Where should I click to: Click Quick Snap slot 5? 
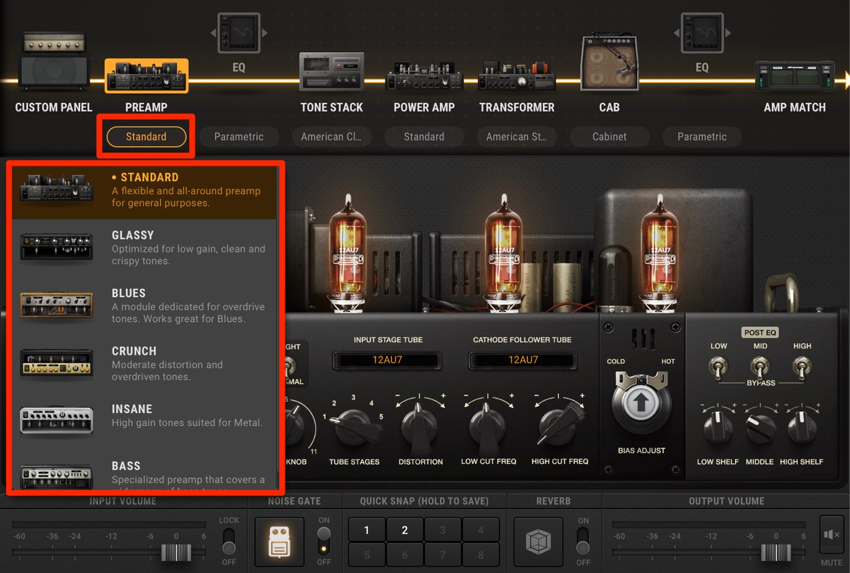(x=367, y=554)
